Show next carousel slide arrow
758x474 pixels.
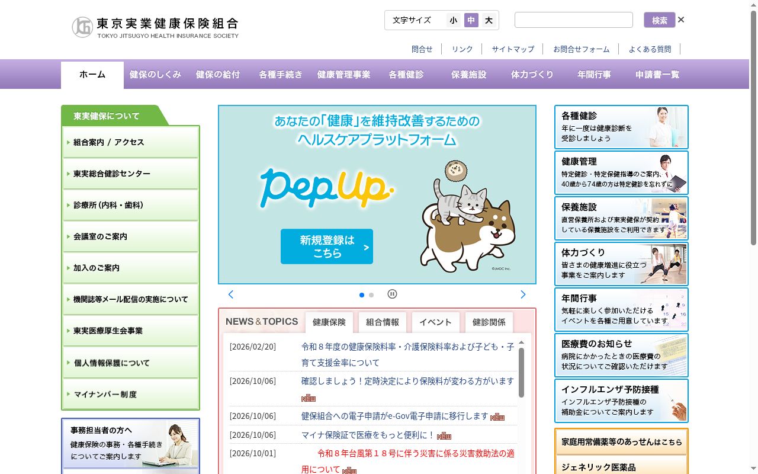click(523, 294)
